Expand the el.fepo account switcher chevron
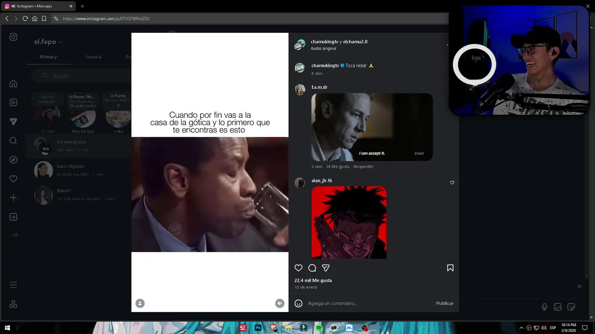Image resolution: width=595 pixels, height=334 pixels. pyautogui.click(x=60, y=42)
